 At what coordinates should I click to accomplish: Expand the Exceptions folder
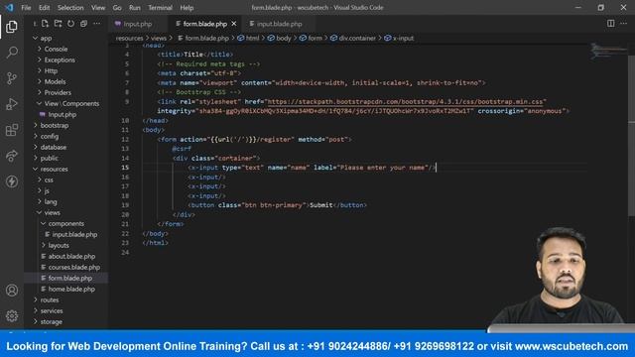pyautogui.click(x=60, y=59)
